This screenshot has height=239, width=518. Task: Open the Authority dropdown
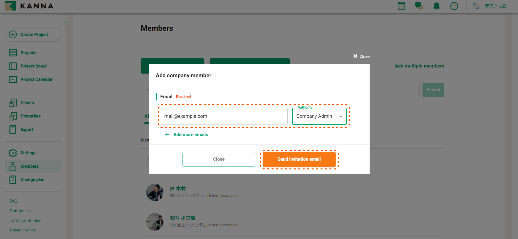pyautogui.click(x=319, y=116)
